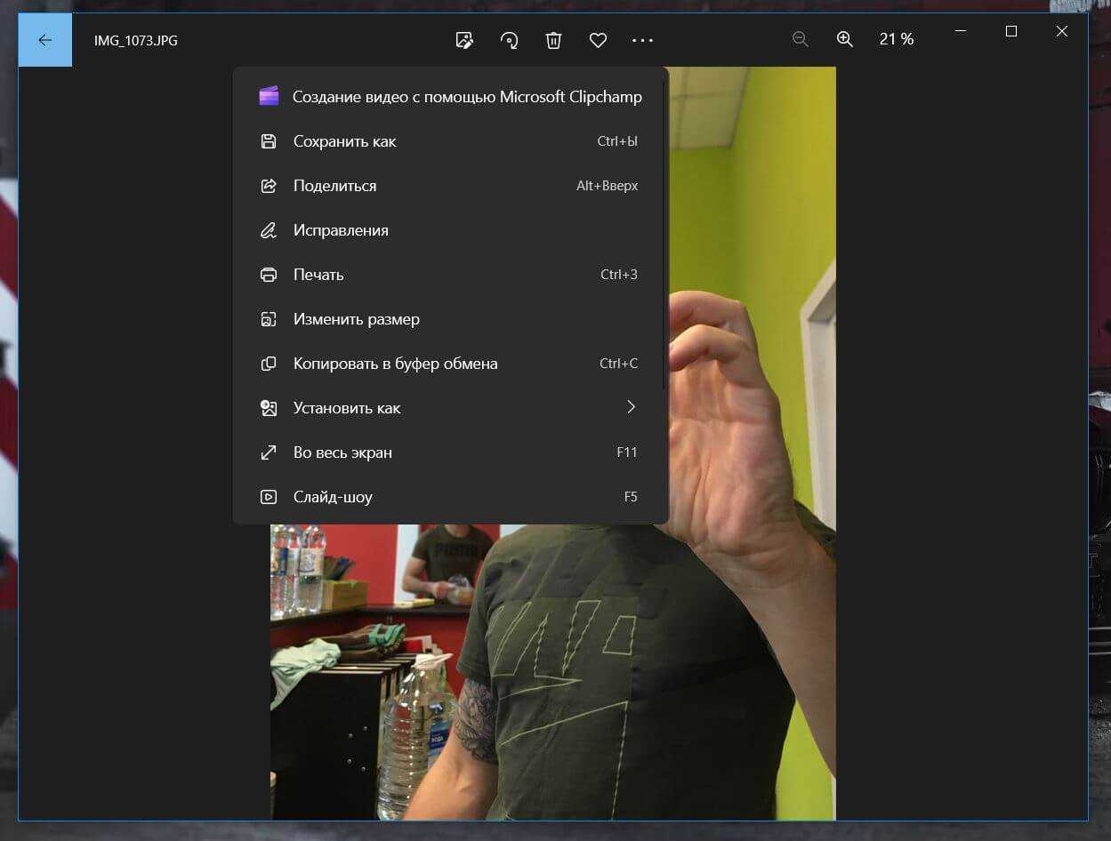Start 'Слайд-шоу' from the menu
The width and height of the screenshot is (1111, 841).
(333, 497)
